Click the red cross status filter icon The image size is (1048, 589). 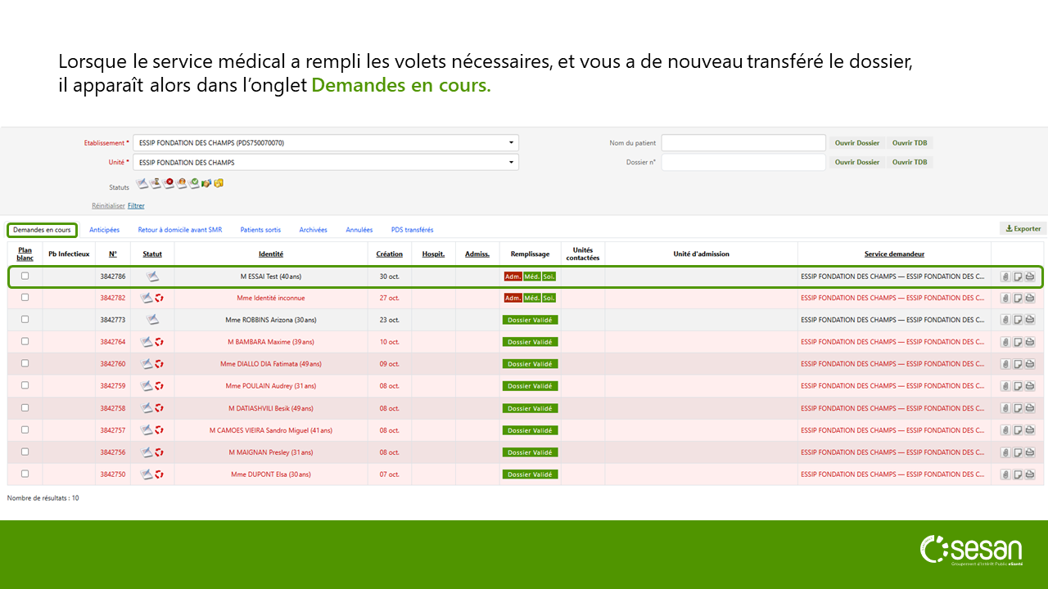click(x=169, y=183)
